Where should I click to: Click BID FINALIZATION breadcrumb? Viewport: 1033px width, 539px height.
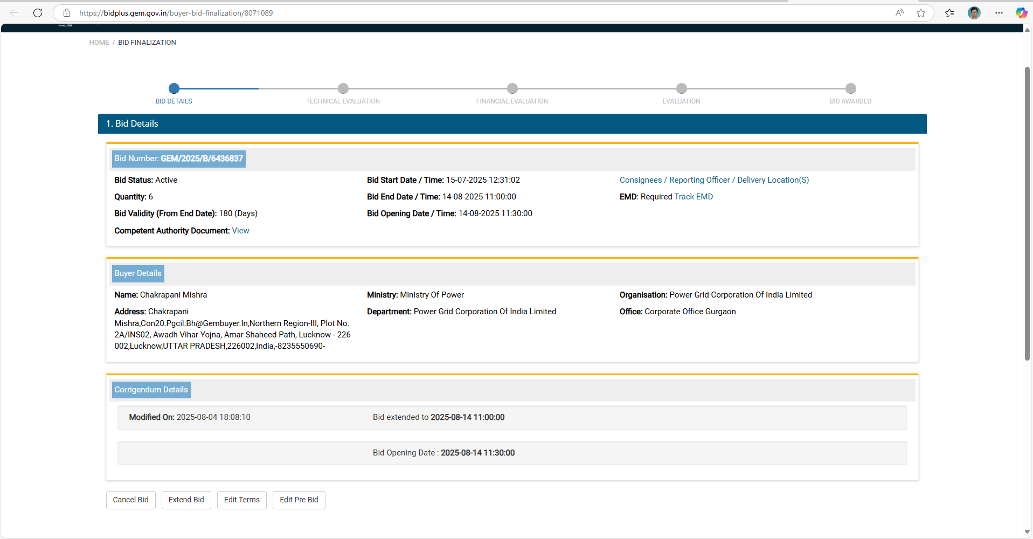(x=147, y=43)
